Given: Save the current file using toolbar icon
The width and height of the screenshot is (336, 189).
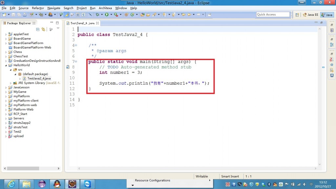Looking at the screenshot, I should coord(13,14).
